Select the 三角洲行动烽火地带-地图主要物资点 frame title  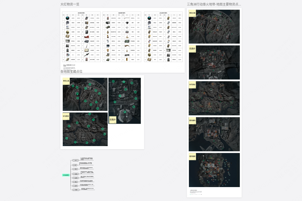(x=214, y=4)
